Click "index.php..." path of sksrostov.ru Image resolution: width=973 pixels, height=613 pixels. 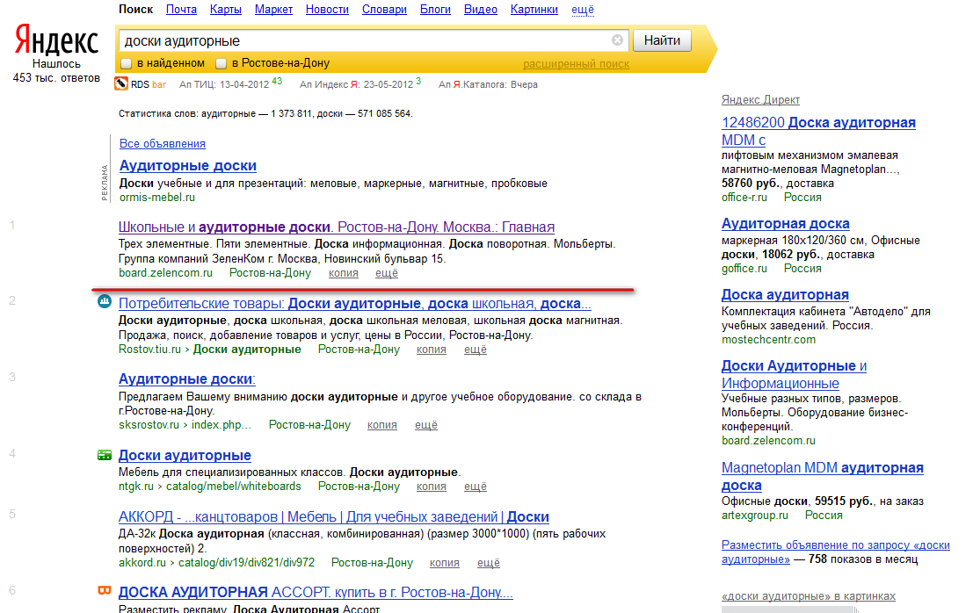click(x=221, y=425)
